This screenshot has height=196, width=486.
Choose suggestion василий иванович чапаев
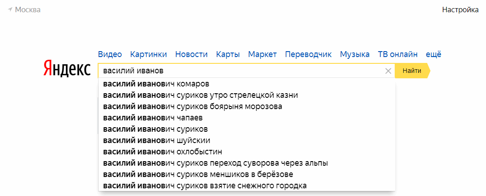(x=153, y=118)
